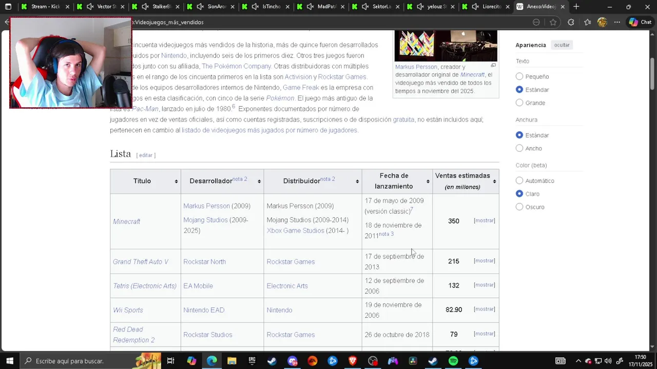Open the browser extensions puzzle icon
Viewport: 657px width, 369px height.
coord(571,22)
